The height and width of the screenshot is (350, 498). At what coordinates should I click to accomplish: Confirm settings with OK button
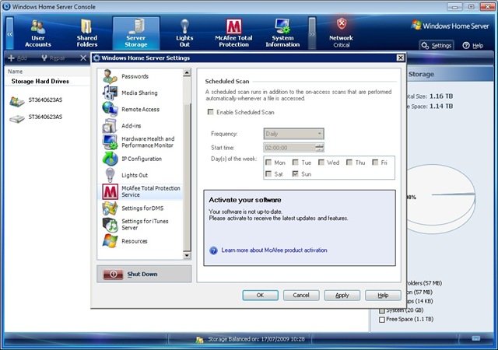pyautogui.click(x=260, y=295)
